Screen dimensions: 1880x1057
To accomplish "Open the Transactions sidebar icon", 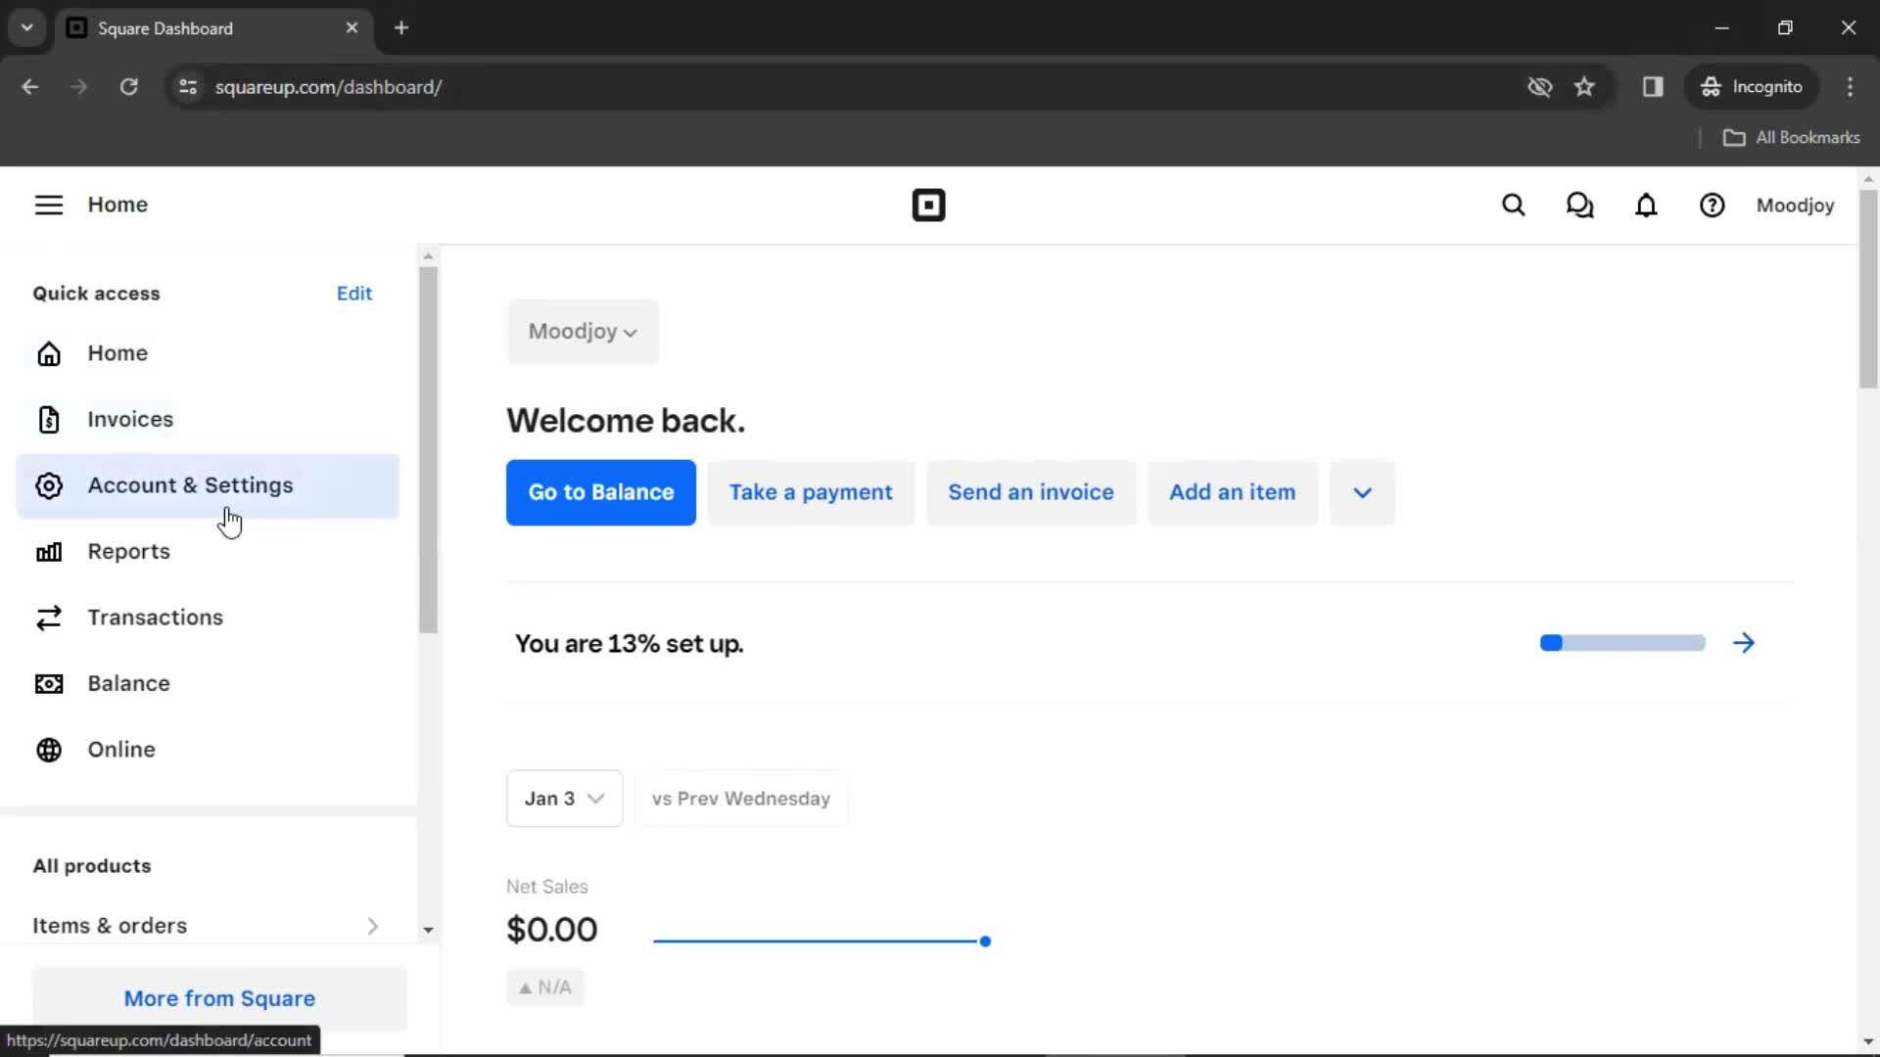I will point(48,617).
